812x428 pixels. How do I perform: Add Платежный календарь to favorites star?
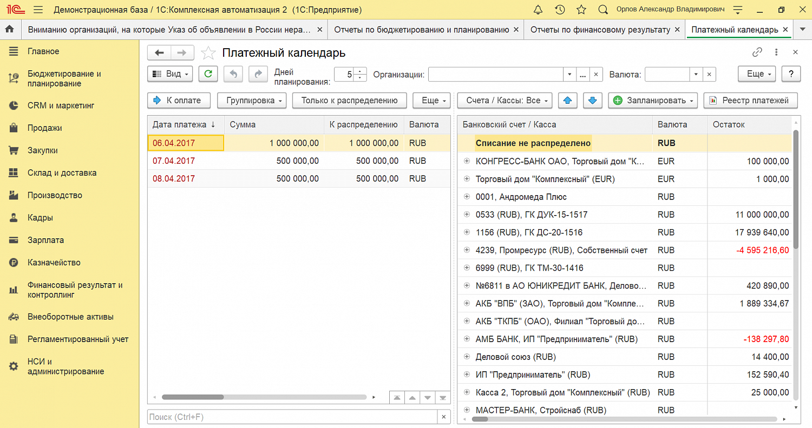208,53
